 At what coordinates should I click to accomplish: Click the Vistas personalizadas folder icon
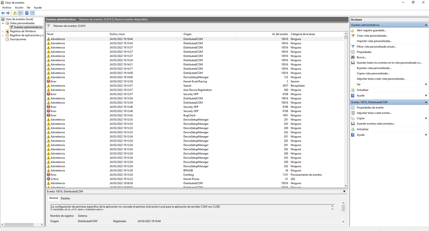tap(7, 23)
